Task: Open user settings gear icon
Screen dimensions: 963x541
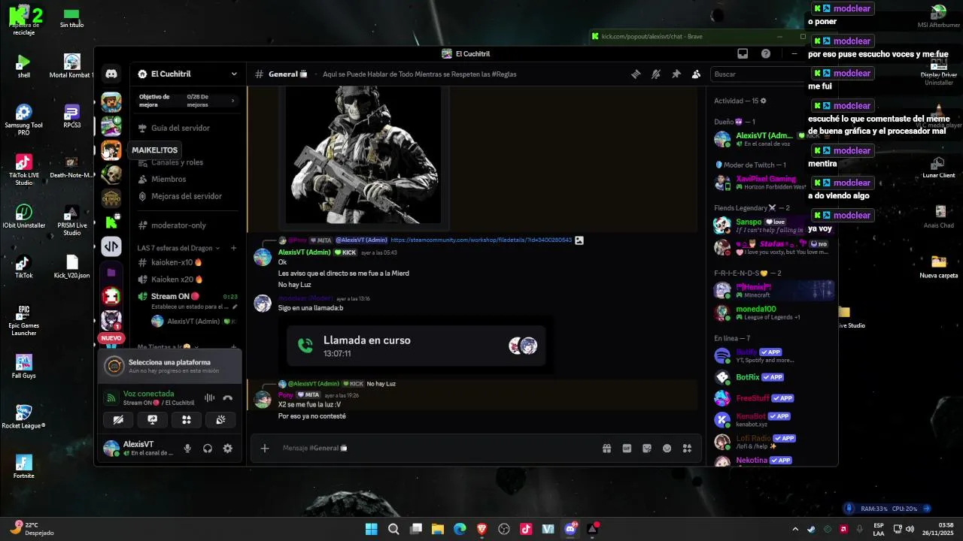Action: point(228,449)
